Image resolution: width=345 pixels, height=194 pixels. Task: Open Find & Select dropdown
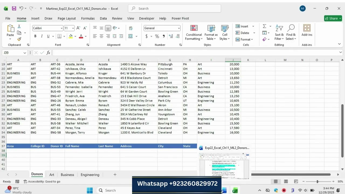pyautogui.click(x=291, y=33)
